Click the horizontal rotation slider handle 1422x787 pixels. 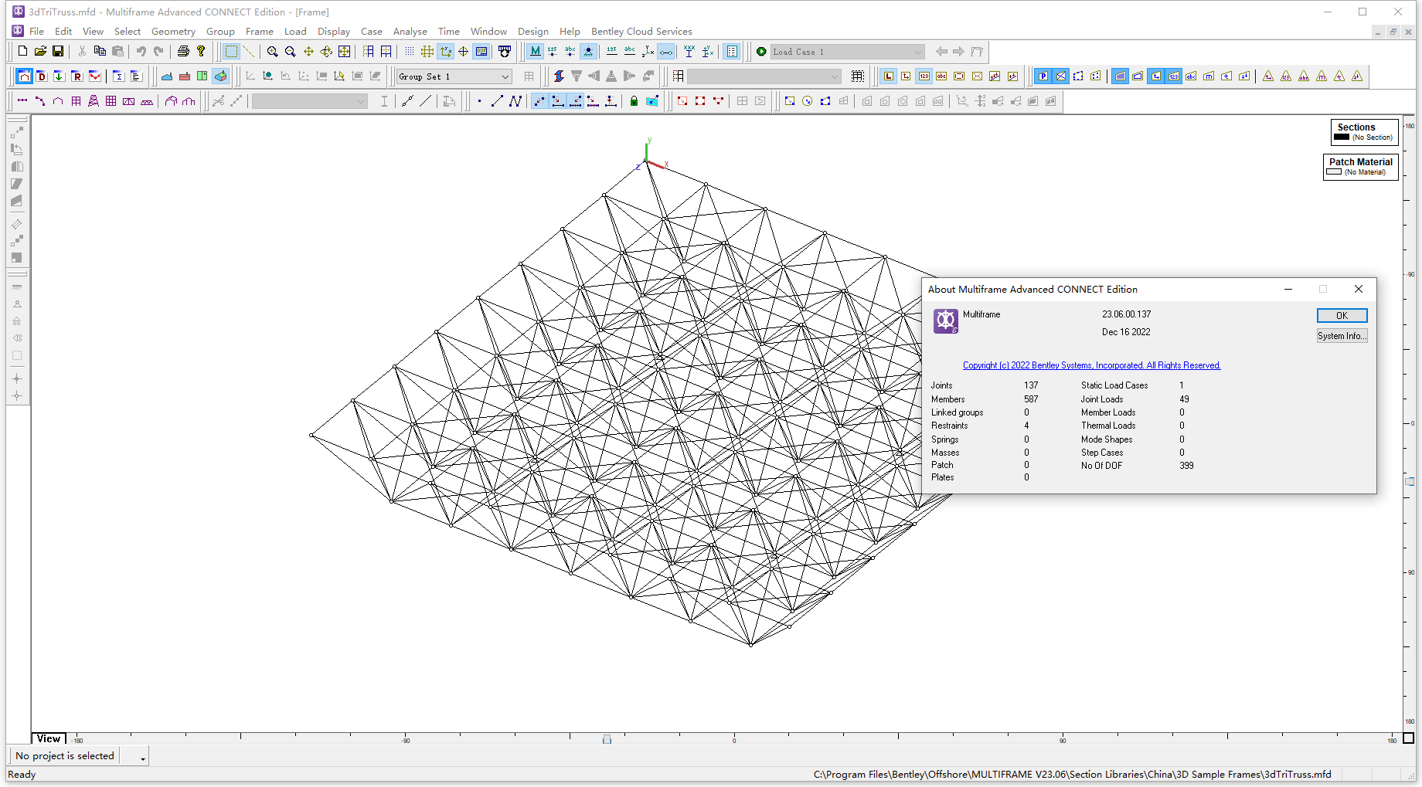click(x=607, y=740)
